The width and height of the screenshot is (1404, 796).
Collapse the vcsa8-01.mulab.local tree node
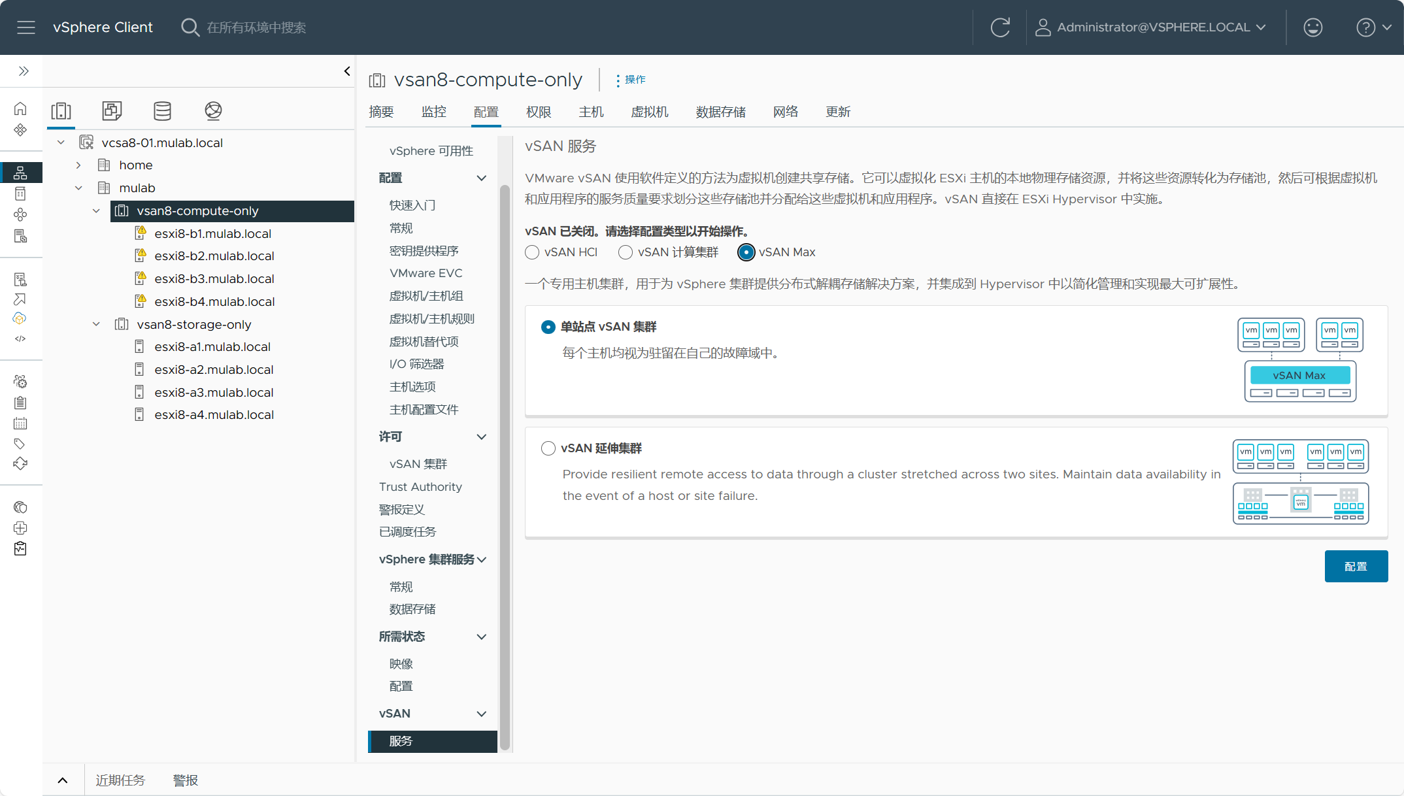[61, 142]
